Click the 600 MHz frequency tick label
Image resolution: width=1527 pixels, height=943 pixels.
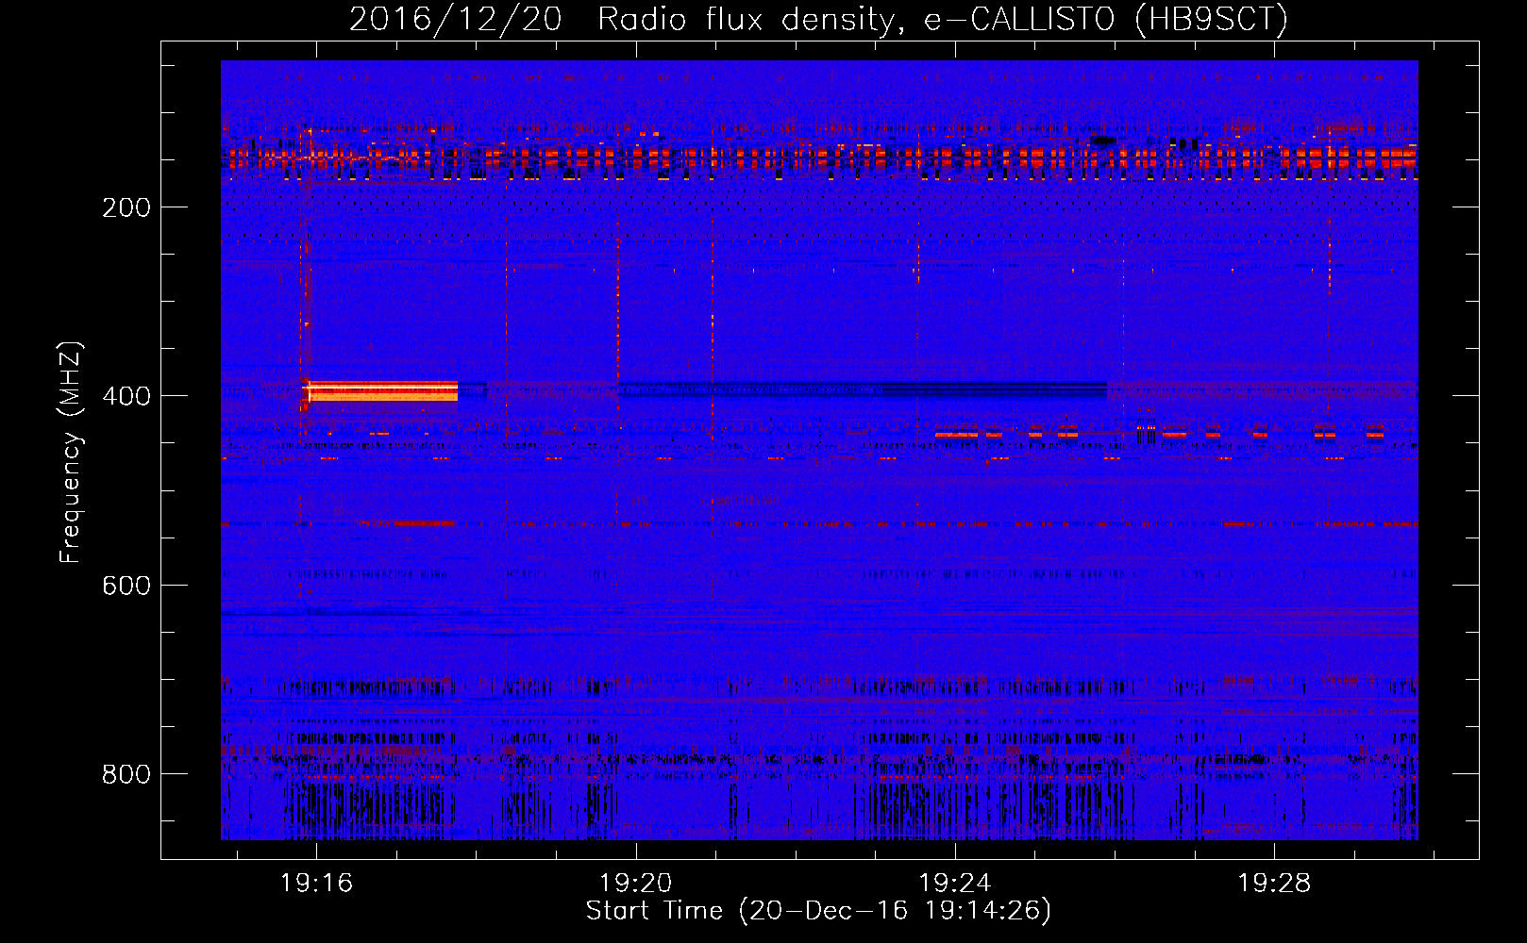126,586
